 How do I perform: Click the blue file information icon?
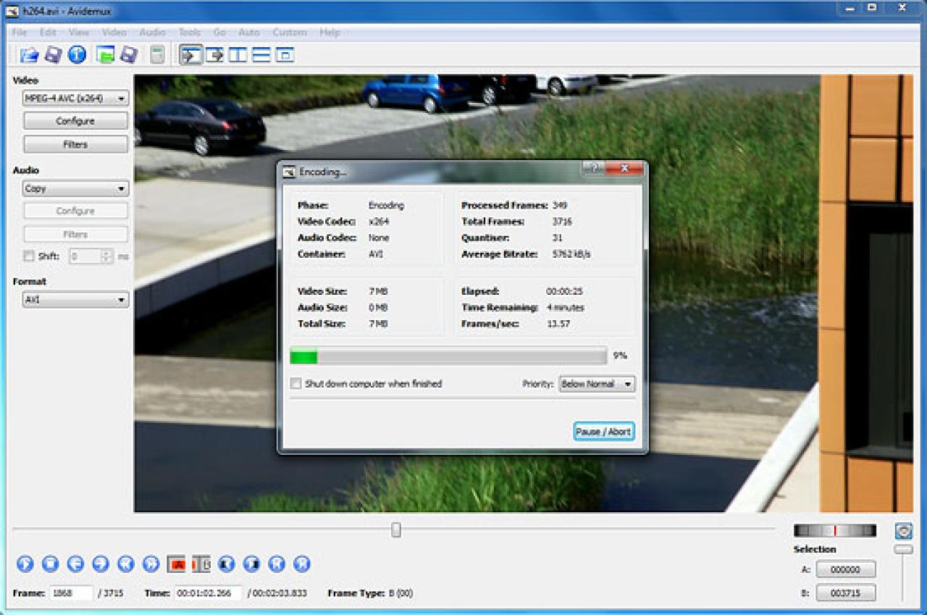(77, 54)
